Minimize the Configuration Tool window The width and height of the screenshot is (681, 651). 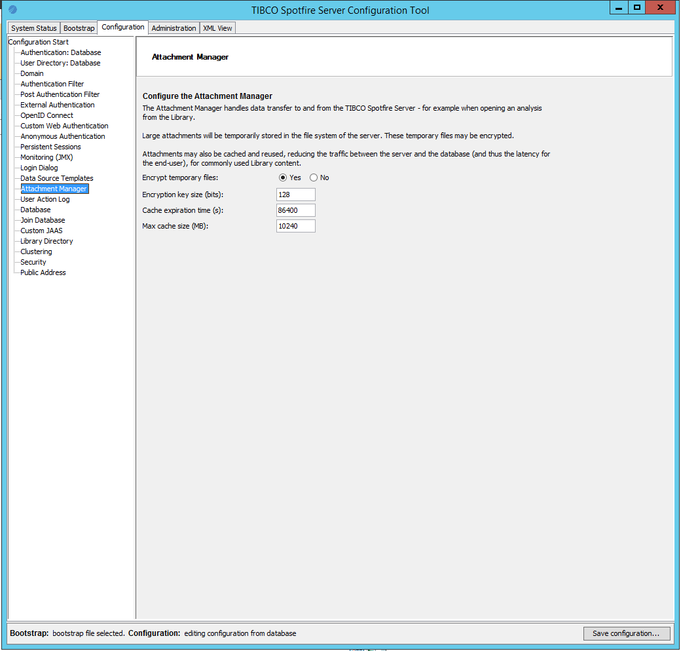(x=619, y=8)
